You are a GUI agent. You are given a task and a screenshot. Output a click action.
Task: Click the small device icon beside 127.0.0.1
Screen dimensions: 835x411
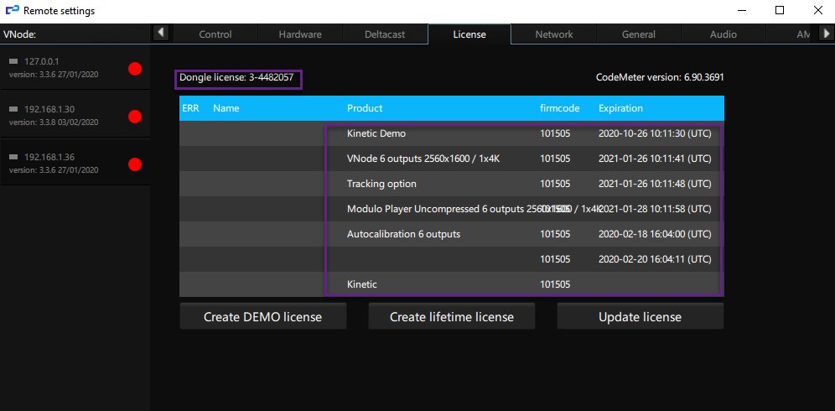(13, 61)
